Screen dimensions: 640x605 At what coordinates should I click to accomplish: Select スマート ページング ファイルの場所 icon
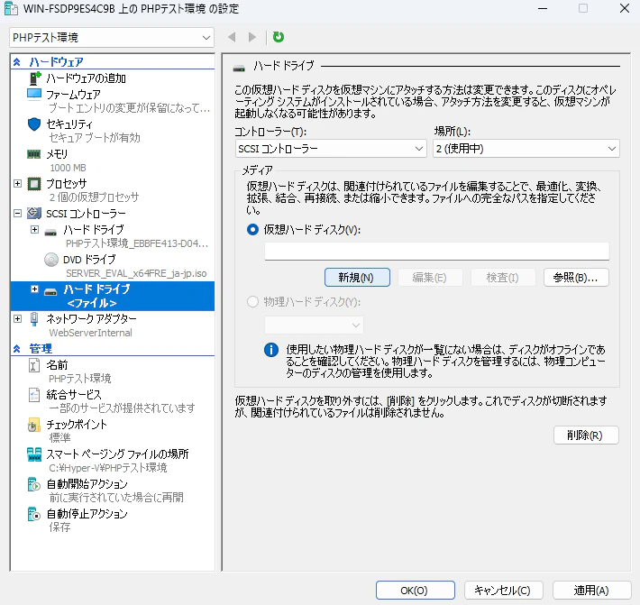[34, 454]
